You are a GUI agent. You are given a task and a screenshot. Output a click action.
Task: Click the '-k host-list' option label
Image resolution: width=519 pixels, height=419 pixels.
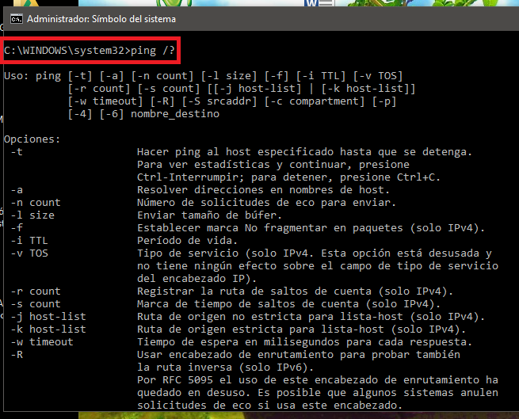[48, 329]
